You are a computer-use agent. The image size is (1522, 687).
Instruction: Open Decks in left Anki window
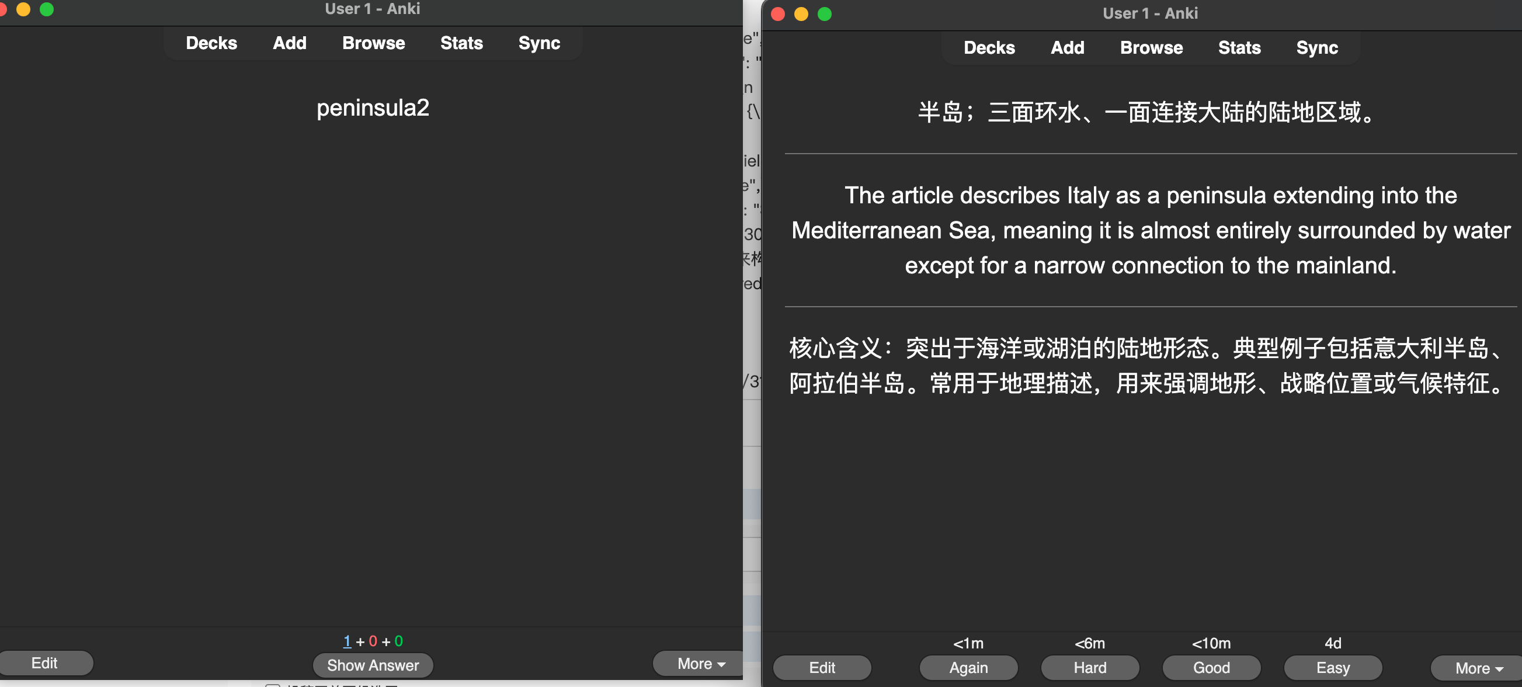tap(211, 43)
